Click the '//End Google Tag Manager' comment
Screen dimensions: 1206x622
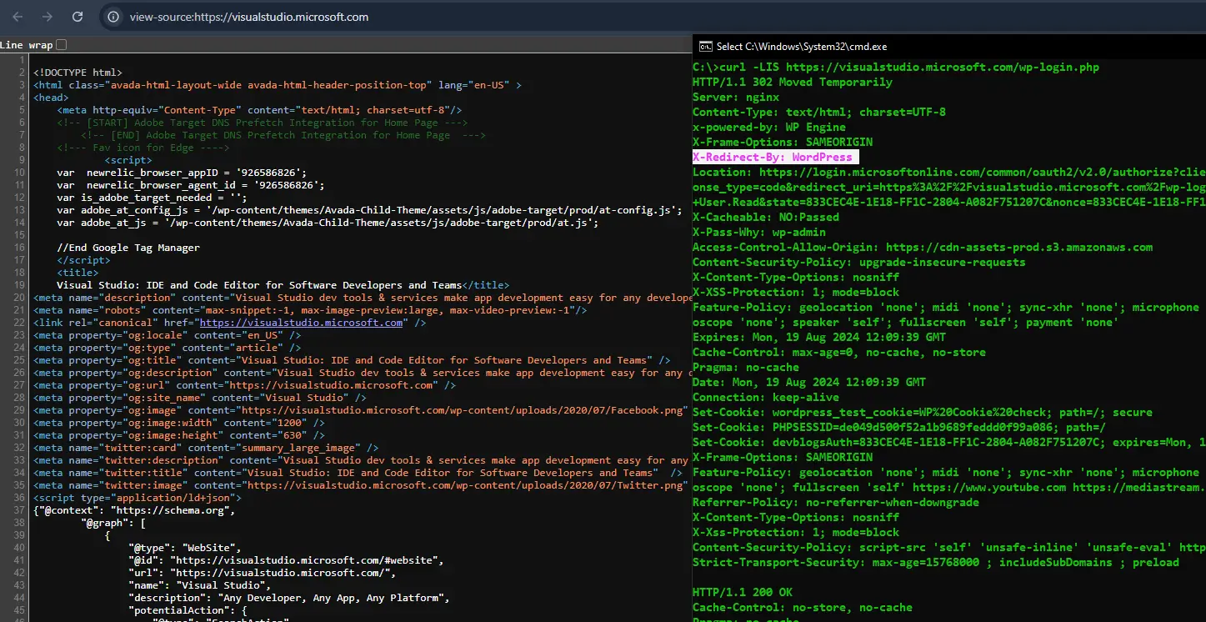(128, 248)
